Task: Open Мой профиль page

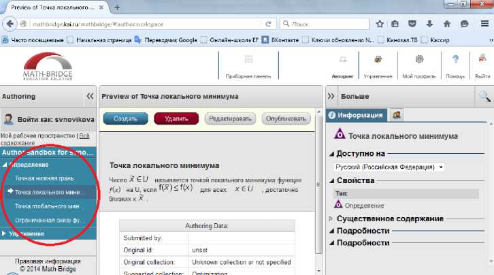Action: click(x=419, y=67)
